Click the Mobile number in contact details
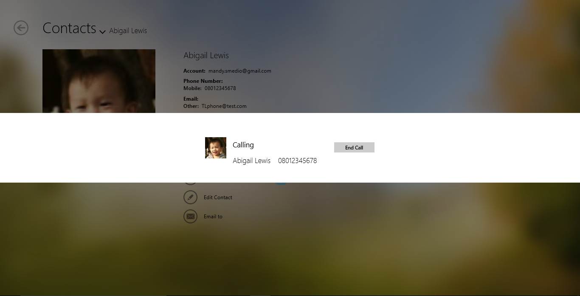 pos(220,88)
